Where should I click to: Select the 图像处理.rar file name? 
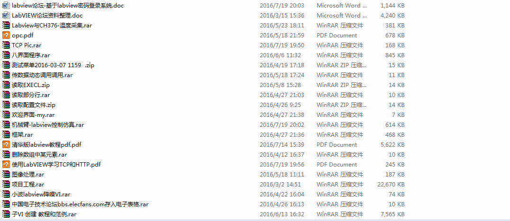[x=28, y=175]
